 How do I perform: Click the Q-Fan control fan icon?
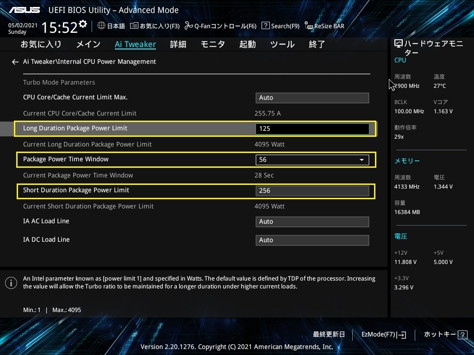click(189, 26)
